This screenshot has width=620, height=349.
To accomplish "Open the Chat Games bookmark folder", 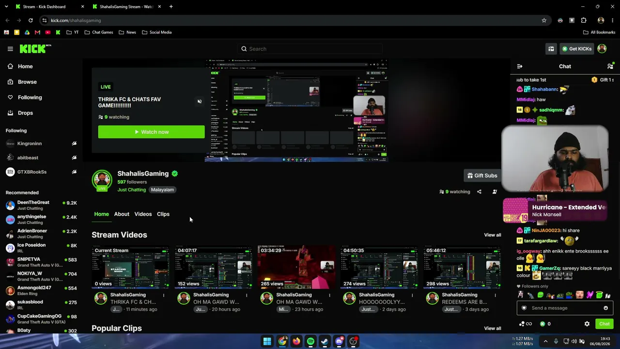I will pos(99,32).
